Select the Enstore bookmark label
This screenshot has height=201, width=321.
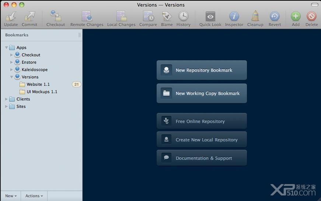click(x=29, y=62)
